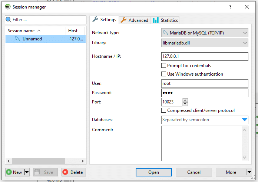This screenshot has height=182, width=258.
Task: Click the Comment box scroll up arrow
Action: click(245, 130)
